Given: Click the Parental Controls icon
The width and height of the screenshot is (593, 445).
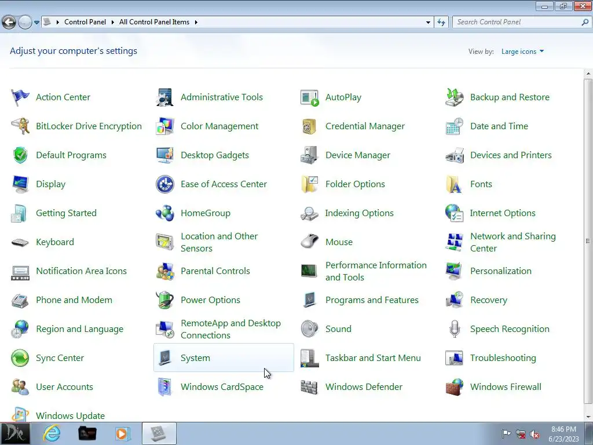Looking at the screenshot, I should click(x=165, y=271).
